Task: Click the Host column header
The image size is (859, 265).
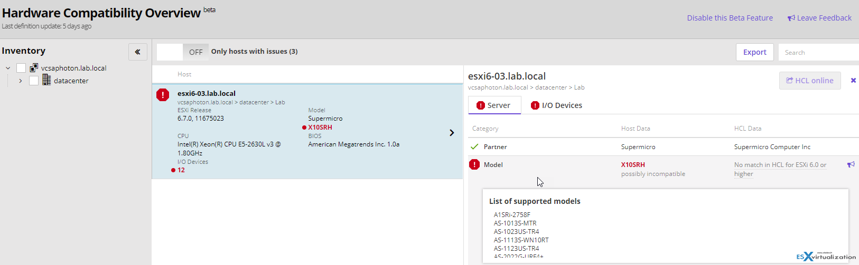Action: pyautogui.click(x=184, y=74)
